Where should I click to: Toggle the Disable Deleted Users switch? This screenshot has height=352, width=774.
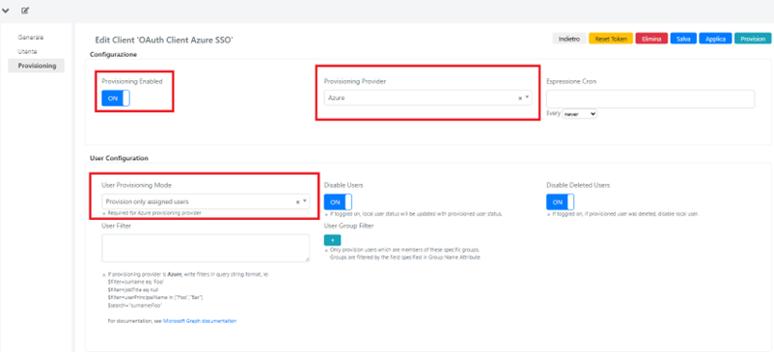point(561,203)
